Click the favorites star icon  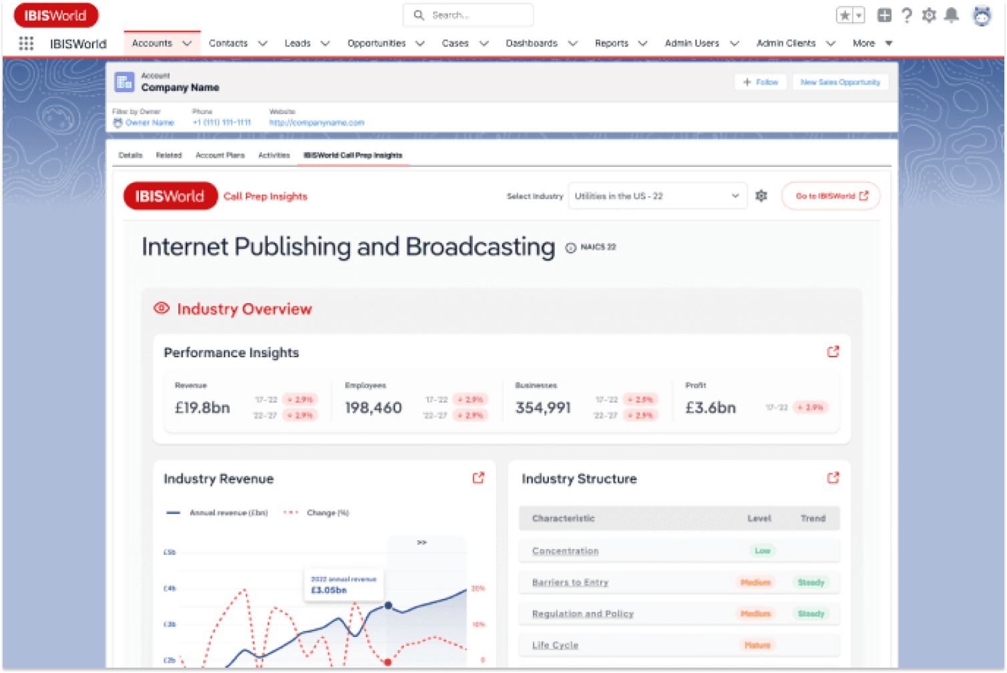click(845, 15)
